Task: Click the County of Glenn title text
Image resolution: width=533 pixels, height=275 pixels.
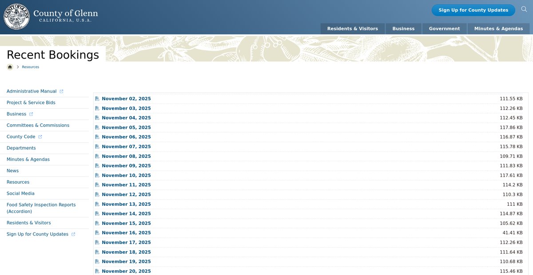Action: [x=66, y=13]
